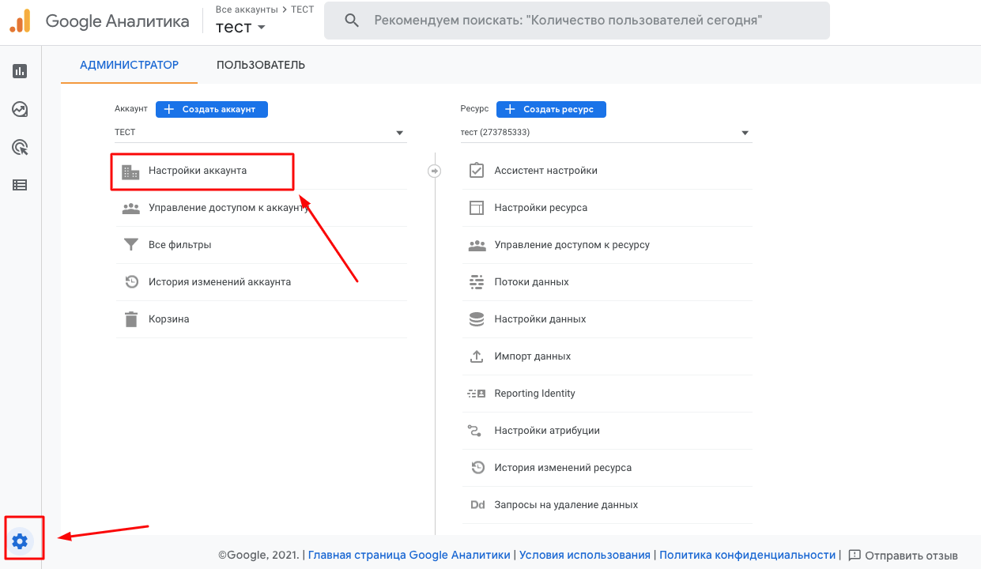This screenshot has height=569, width=981.
Task: Open the тест property selector in header
Action: point(240,27)
